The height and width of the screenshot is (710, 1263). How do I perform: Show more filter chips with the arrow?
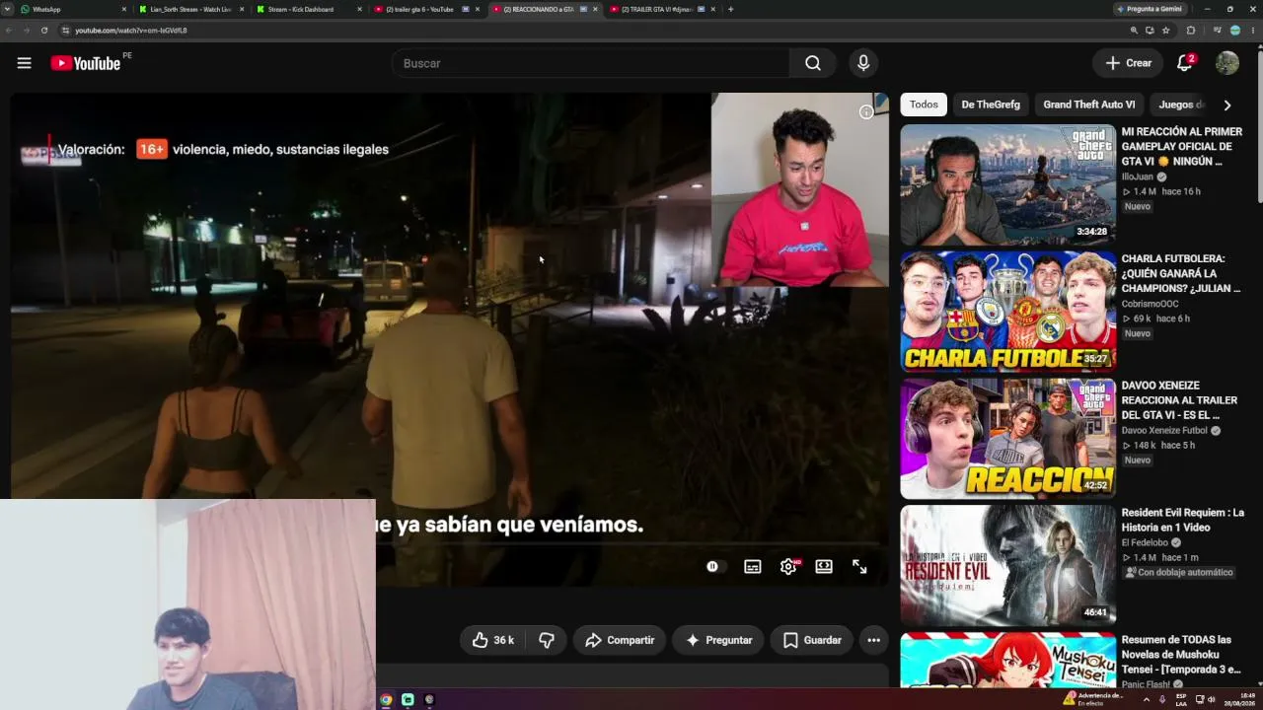coord(1227,105)
